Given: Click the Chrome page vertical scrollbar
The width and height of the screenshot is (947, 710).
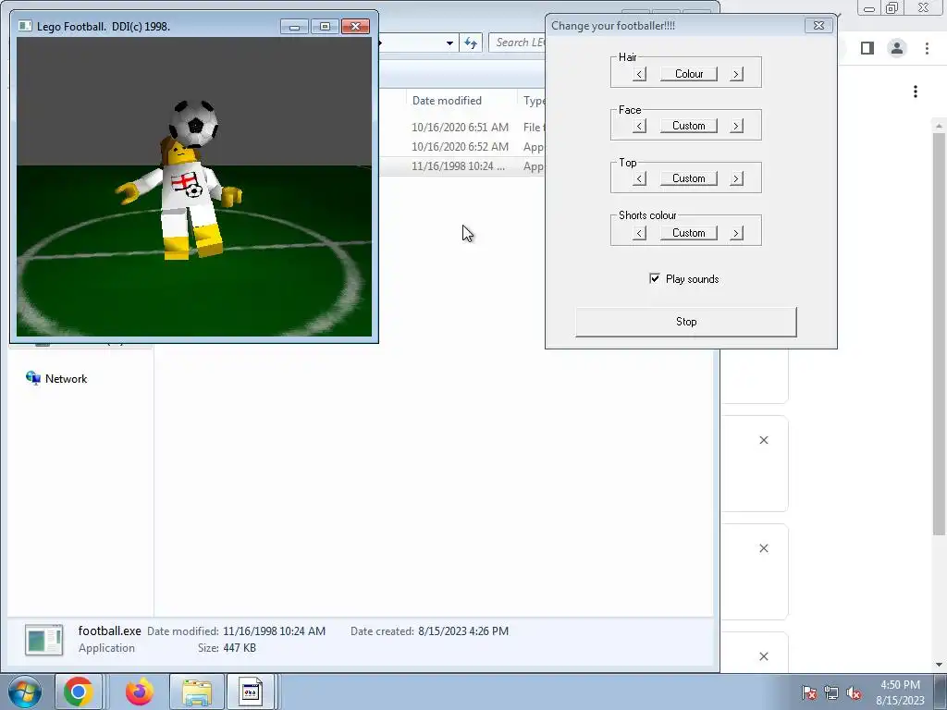Looking at the screenshot, I should [939, 333].
